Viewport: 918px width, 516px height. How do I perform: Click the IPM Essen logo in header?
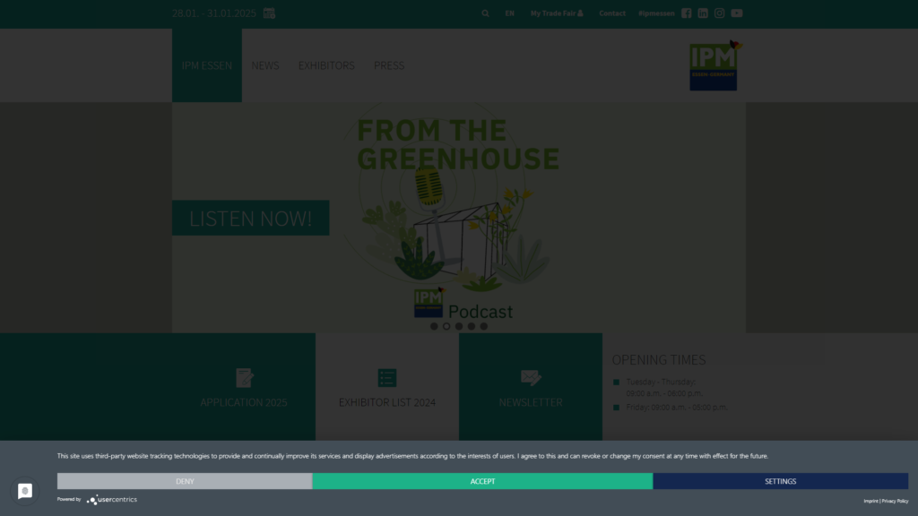pos(715,64)
